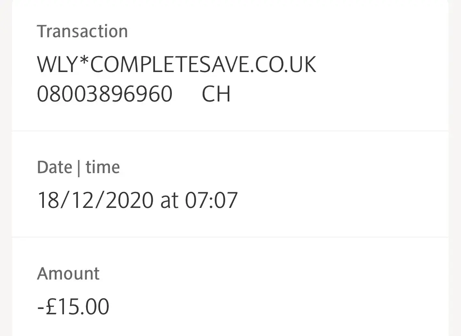Click the pound sign in the amount
This screenshot has width=461, height=336.
(x=51, y=307)
